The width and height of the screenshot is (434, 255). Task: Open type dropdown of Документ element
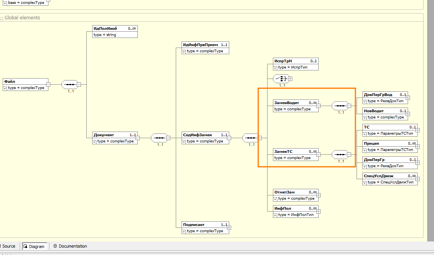pos(94,142)
